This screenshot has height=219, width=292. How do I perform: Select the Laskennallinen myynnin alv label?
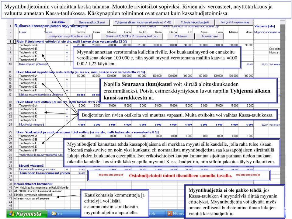(x=37, y=169)
